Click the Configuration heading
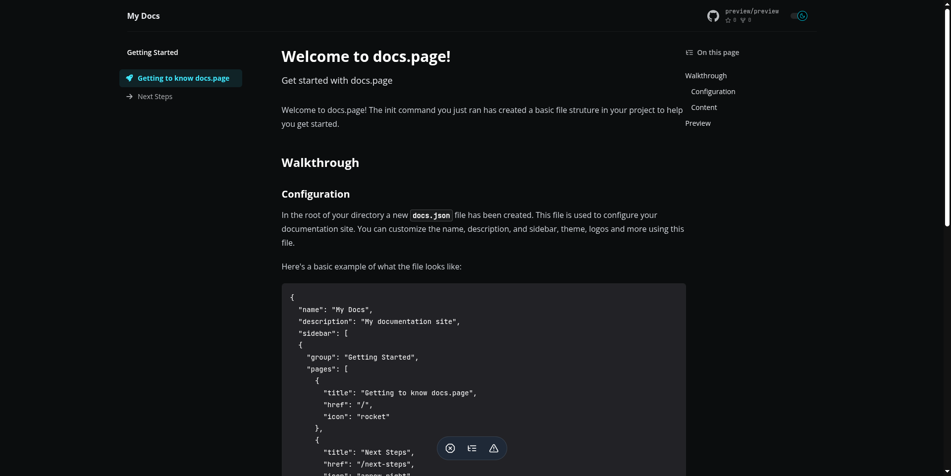The width and height of the screenshot is (951, 476). click(x=316, y=194)
